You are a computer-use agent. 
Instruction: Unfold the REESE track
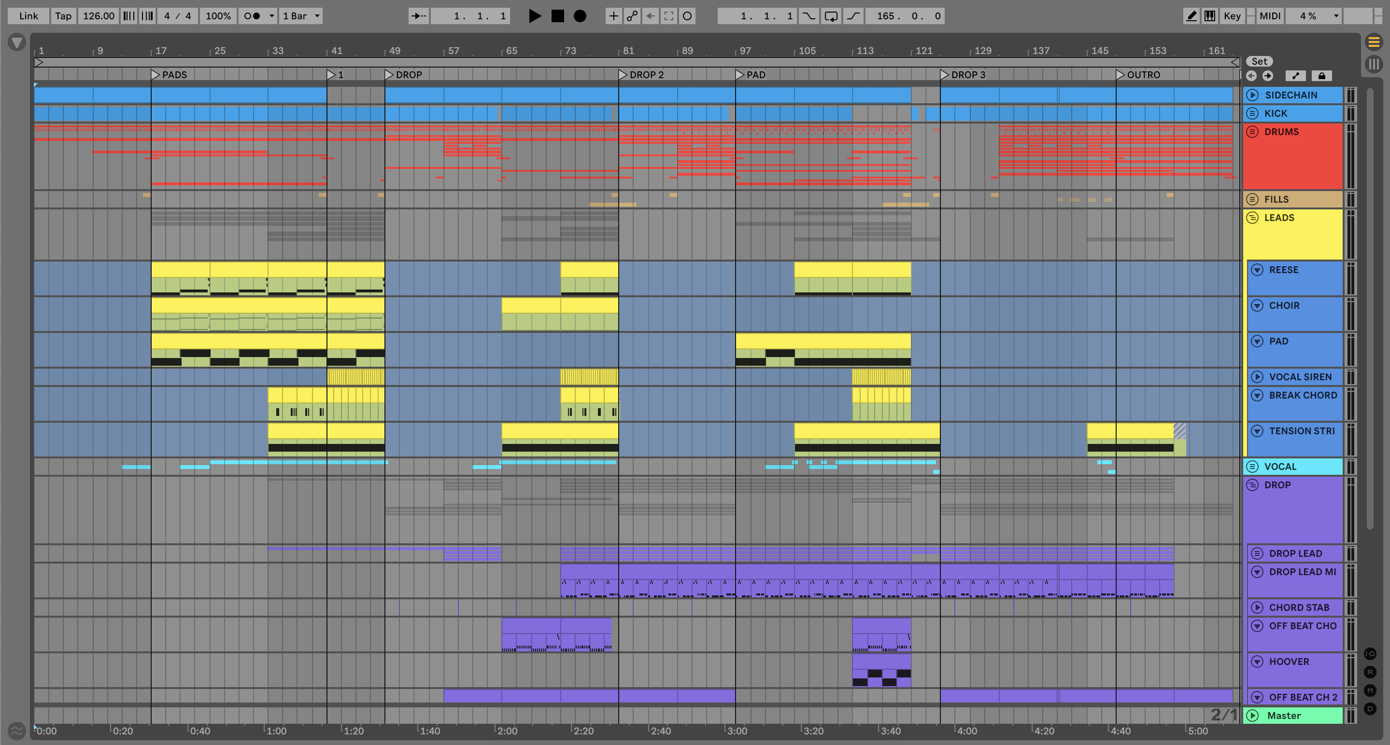coord(1257,270)
